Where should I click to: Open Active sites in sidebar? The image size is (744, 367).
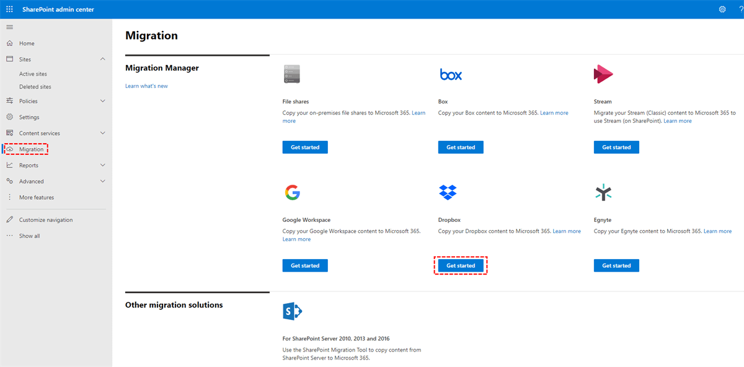point(33,74)
